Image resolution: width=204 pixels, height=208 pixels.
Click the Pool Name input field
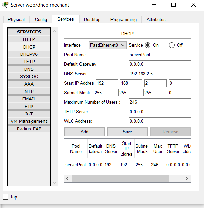[160, 55]
